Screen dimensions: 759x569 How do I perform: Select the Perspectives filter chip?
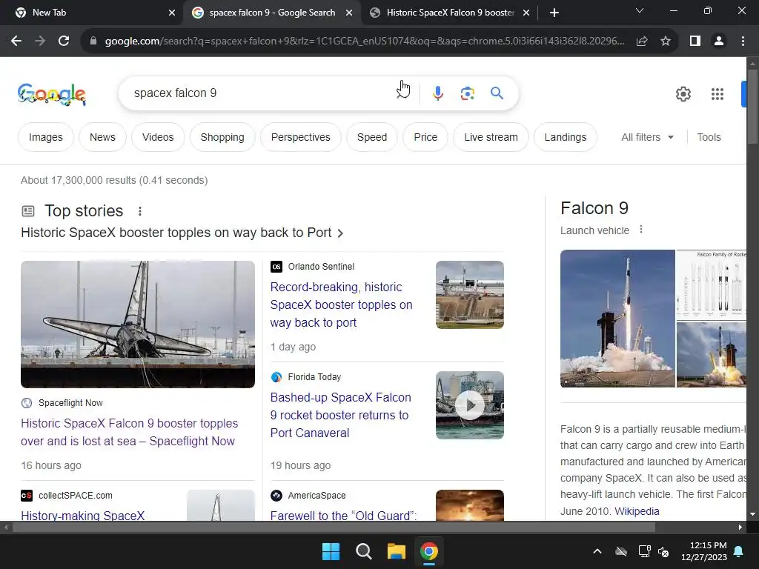(301, 137)
